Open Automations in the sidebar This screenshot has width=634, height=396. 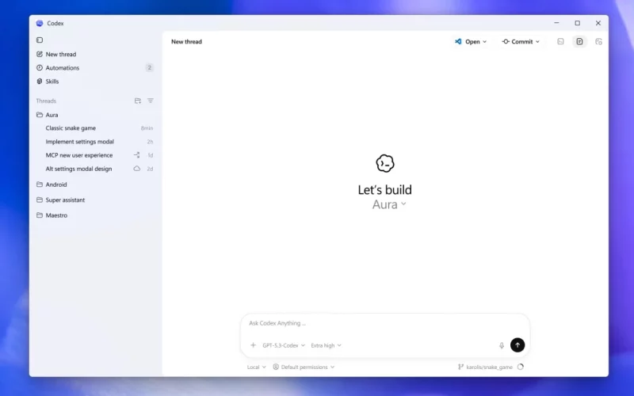[62, 68]
